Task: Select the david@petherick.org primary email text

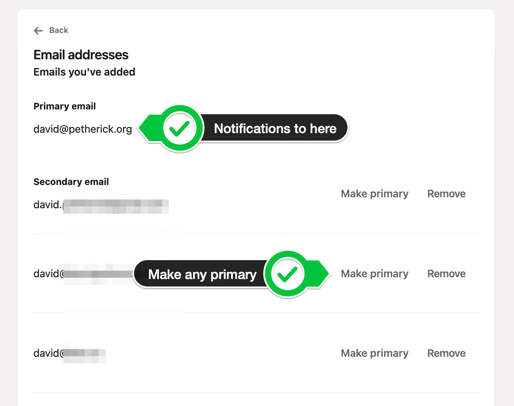Action: click(83, 129)
